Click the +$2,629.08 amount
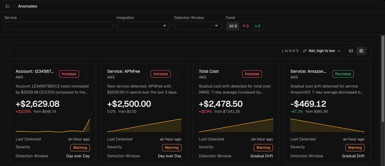 click(38, 104)
